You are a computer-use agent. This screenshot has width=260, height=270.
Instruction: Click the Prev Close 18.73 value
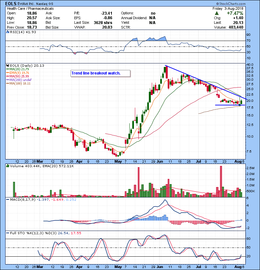pyautogui.click(x=32, y=27)
